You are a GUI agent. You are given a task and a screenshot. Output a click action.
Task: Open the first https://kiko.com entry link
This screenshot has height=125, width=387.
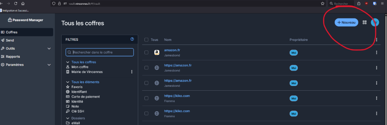[x=177, y=96]
